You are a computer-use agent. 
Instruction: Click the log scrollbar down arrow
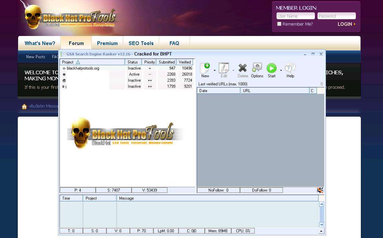(x=322, y=225)
